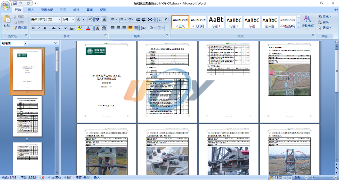Image resolution: width=339 pixels, height=180 pixels.
Task: Click the Office button logo
Action: [x=5, y=5]
